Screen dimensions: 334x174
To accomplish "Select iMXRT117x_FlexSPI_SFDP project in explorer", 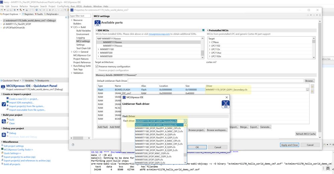I will point(18,24).
